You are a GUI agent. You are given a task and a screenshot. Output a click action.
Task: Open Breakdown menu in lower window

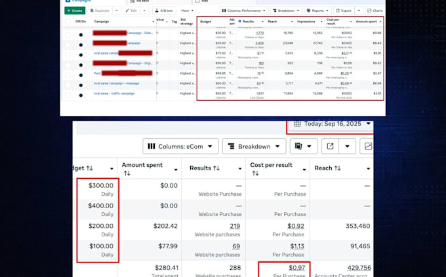[254, 146]
